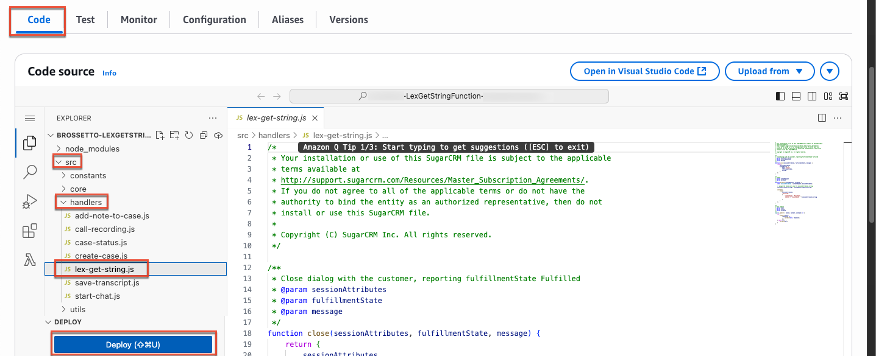Switch to the Configuration tab
876x356 pixels.
(x=214, y=19)
